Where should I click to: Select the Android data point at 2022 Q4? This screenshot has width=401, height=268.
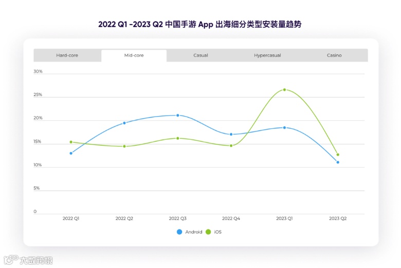(231, 135)
